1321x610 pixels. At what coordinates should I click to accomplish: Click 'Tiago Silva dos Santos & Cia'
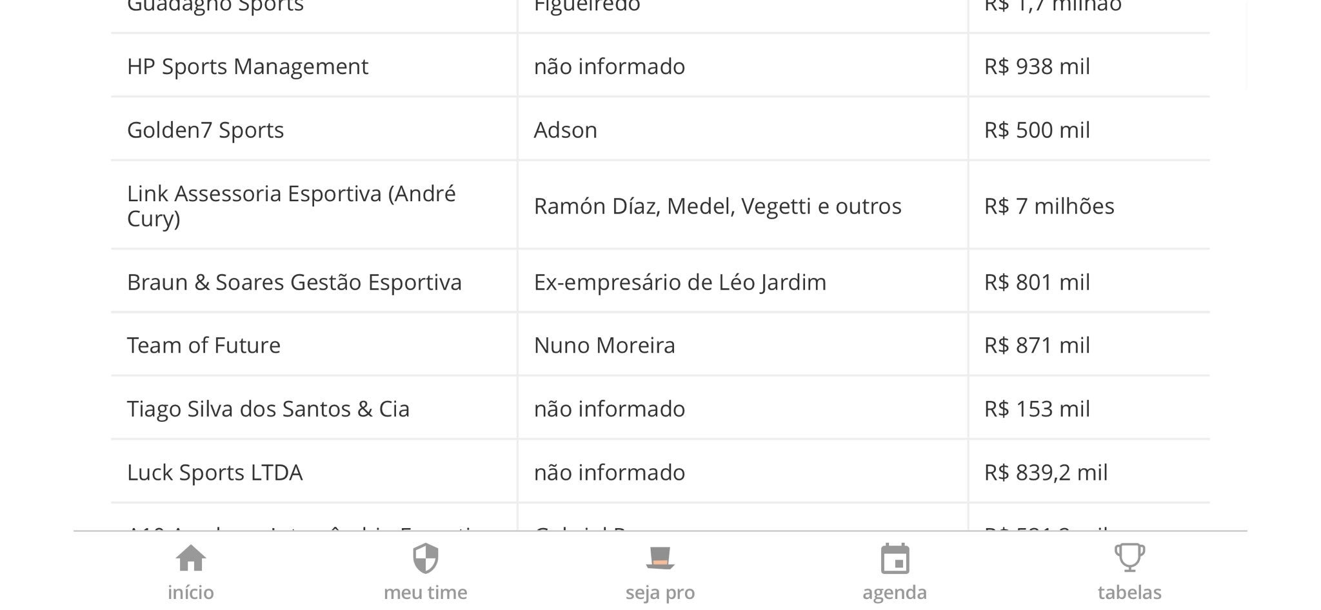(268, 409)
